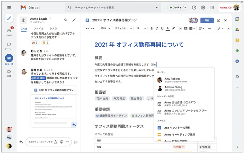Open help question mark icon

click(x=194, y=8)
